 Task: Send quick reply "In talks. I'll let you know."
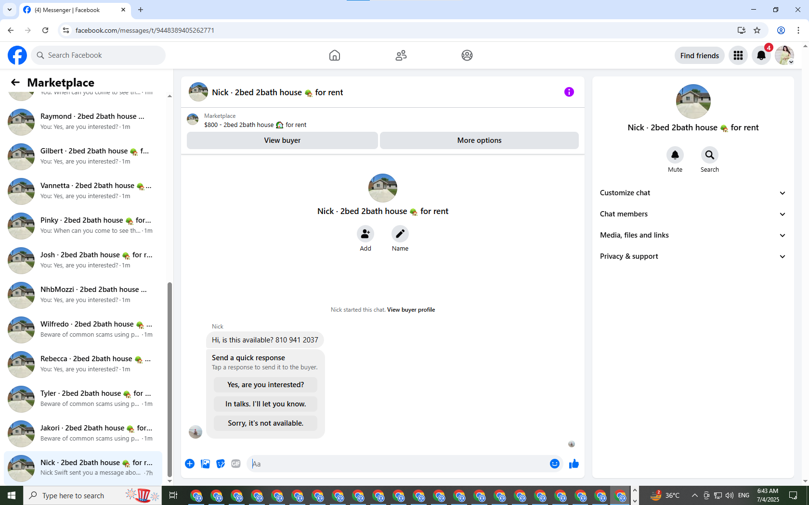[x=266, y=404]
